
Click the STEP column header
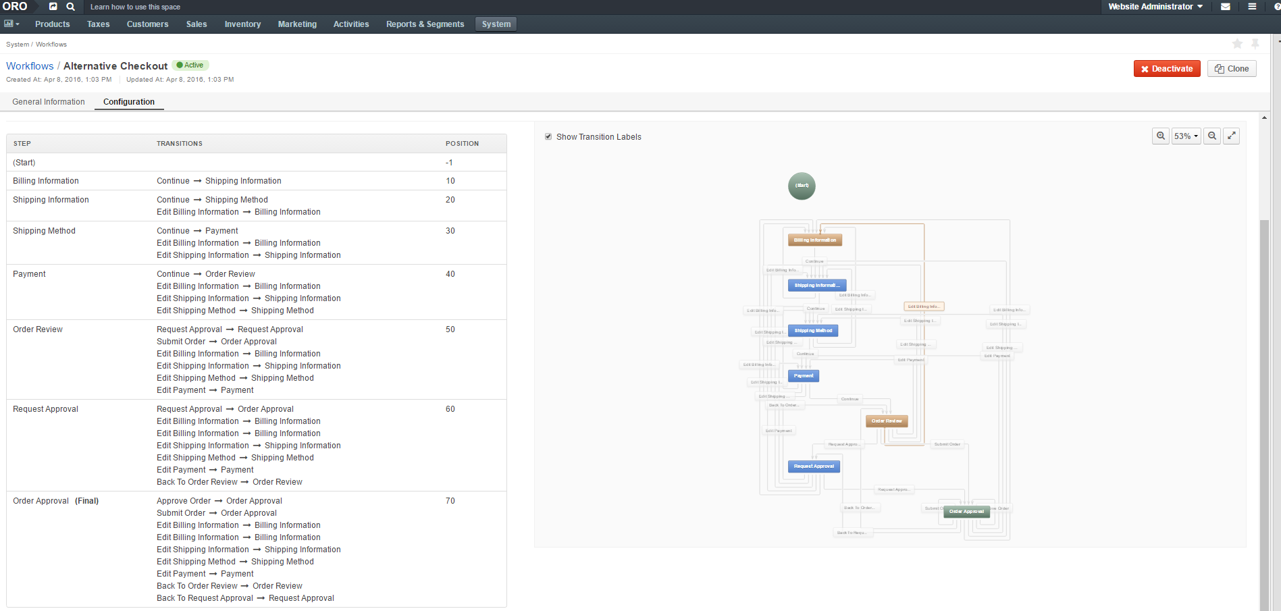tap(22, 144)
